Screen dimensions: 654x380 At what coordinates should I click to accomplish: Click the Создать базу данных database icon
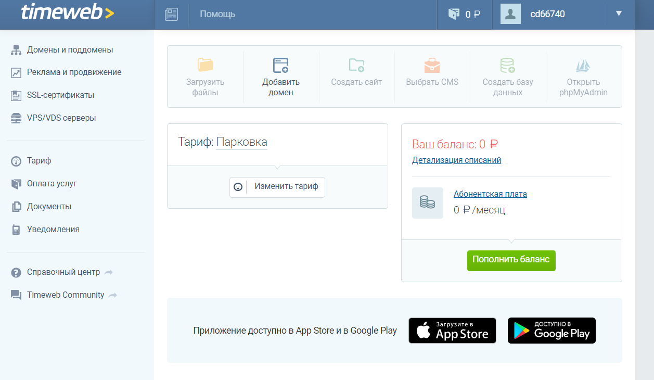(x=507, y=65)
